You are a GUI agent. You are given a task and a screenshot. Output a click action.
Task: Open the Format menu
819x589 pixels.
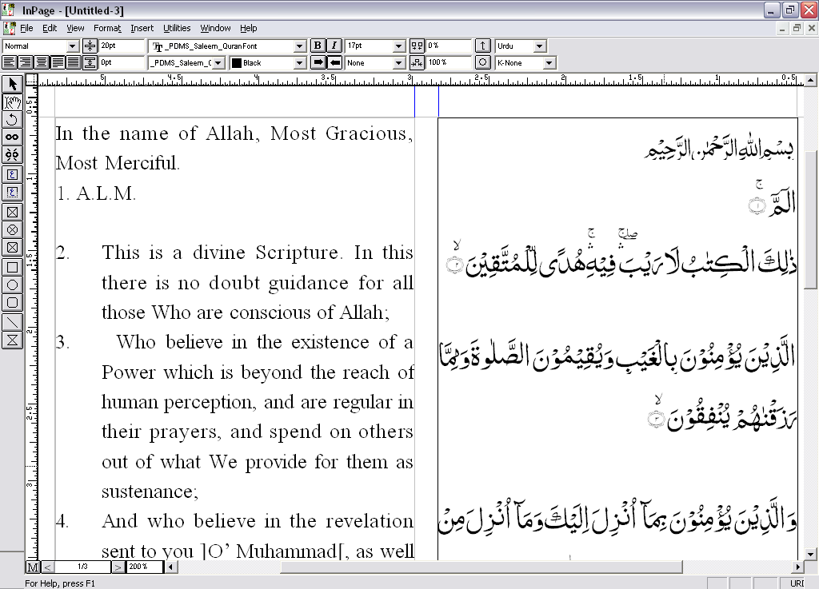tap(107, 28)
